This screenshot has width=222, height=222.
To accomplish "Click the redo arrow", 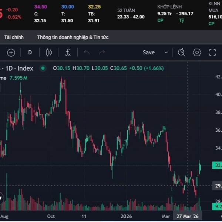I will coord(102,53).
